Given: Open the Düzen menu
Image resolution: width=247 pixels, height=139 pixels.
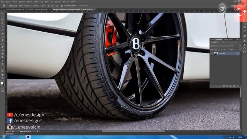Looking at the screenshot, I should tap(15, 2).
